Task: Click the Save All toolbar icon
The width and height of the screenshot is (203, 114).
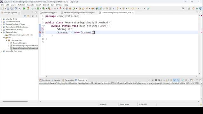Action: pyautogui.click(x=11, y=9)
